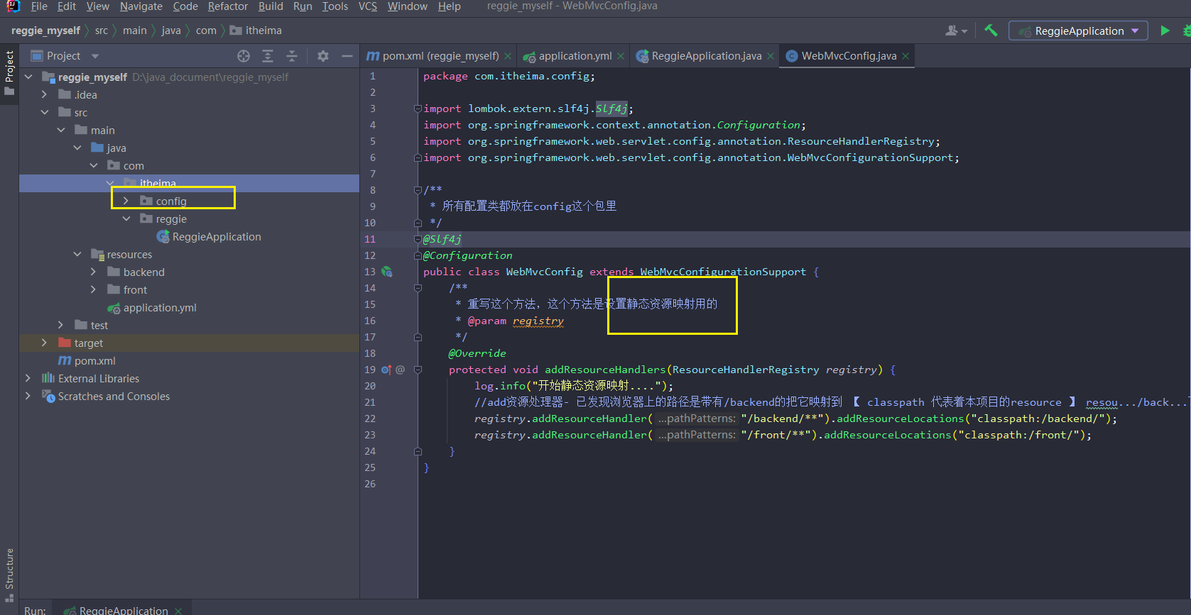Expand the backend folder

point(93,272)
